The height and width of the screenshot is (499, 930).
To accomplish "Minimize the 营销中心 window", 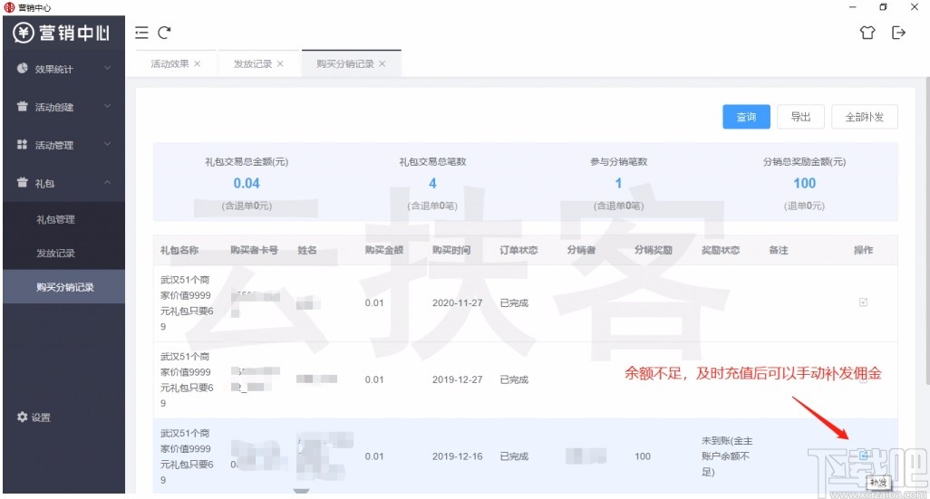I will pos(852,7).
